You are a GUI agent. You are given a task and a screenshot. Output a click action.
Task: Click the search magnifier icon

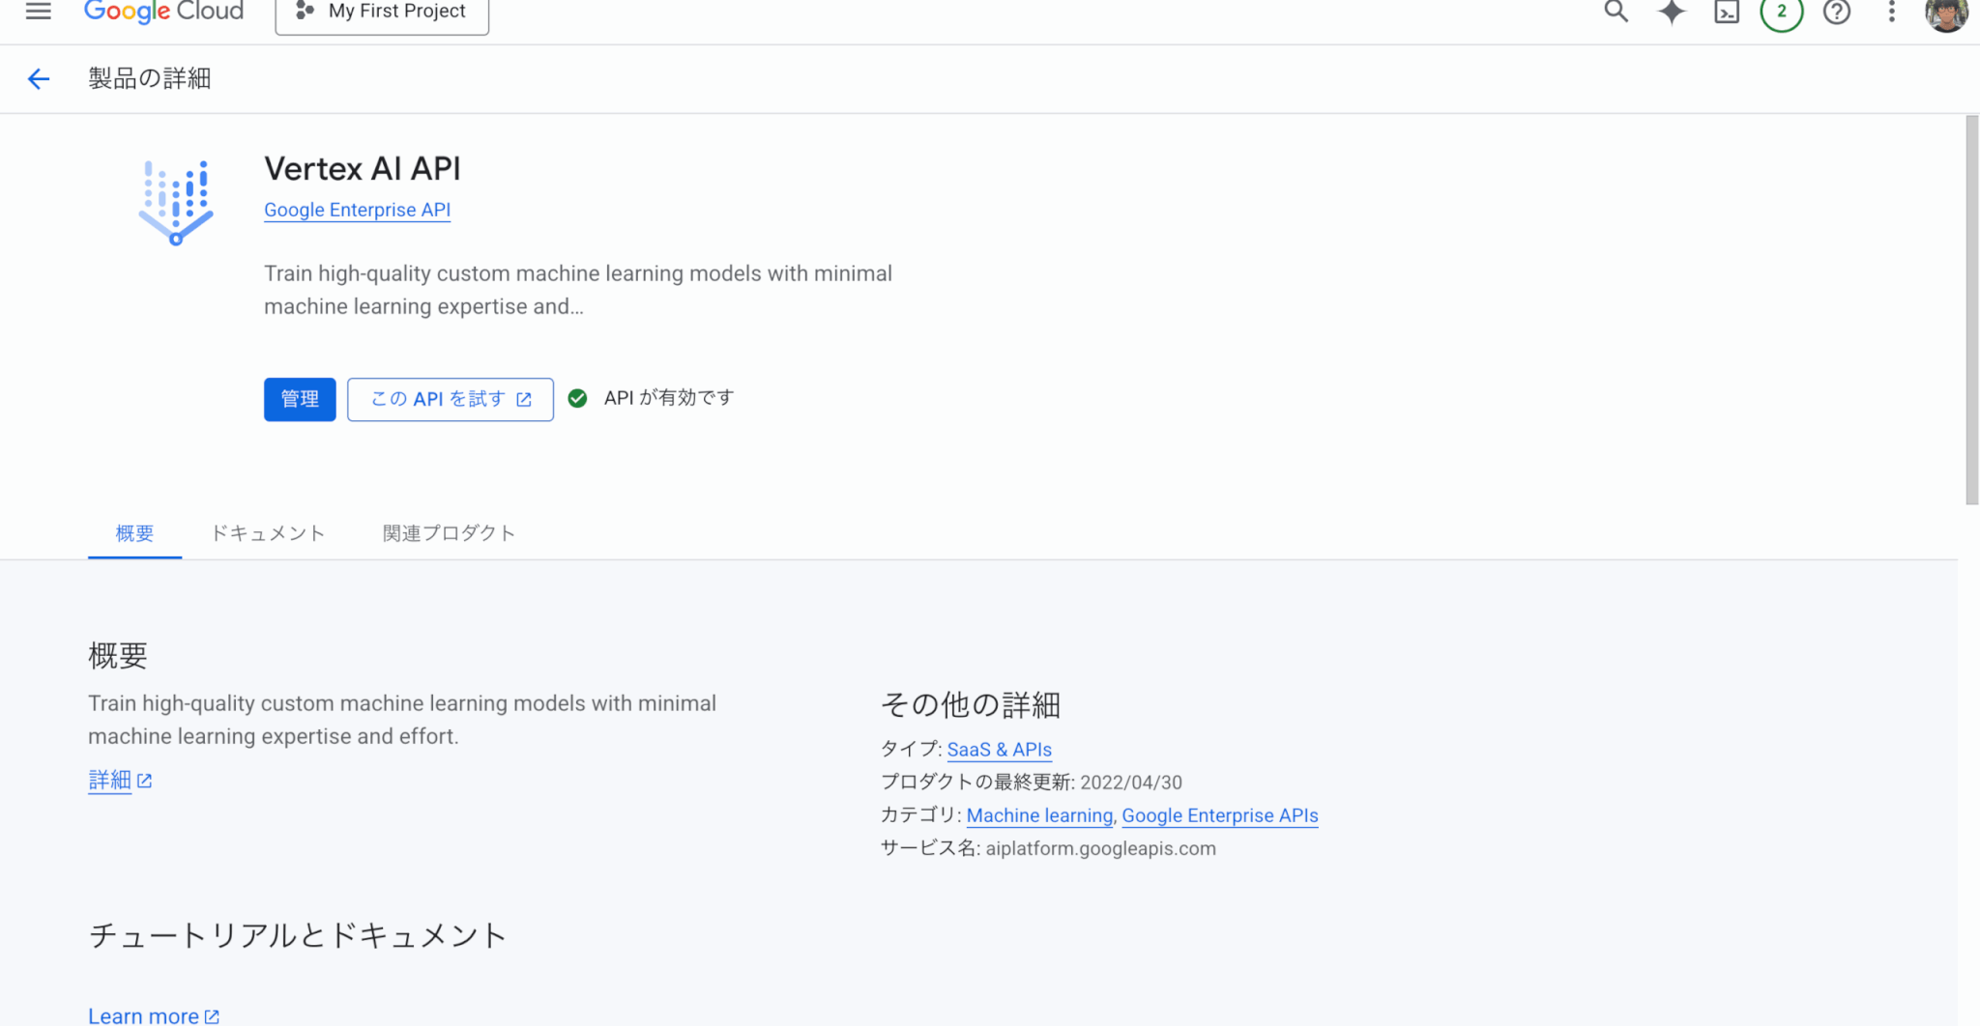[x=1616, y=12]
